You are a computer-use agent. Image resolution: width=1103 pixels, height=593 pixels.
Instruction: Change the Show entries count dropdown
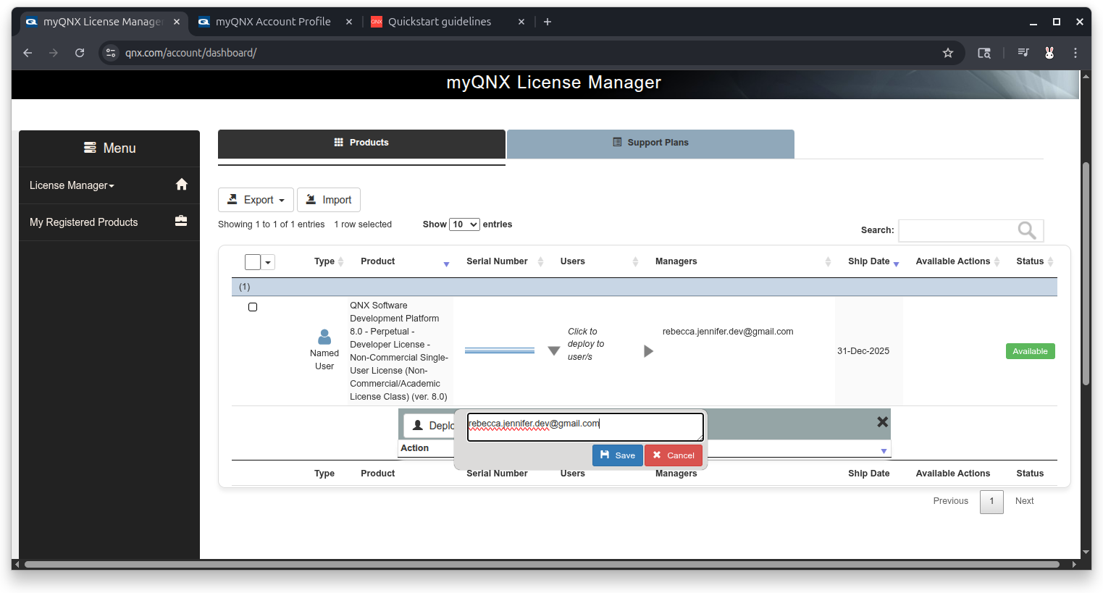point(464,224)
